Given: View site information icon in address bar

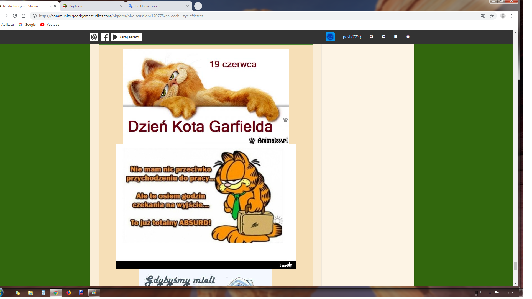Looking at the screenshot, I should [35, 16].
